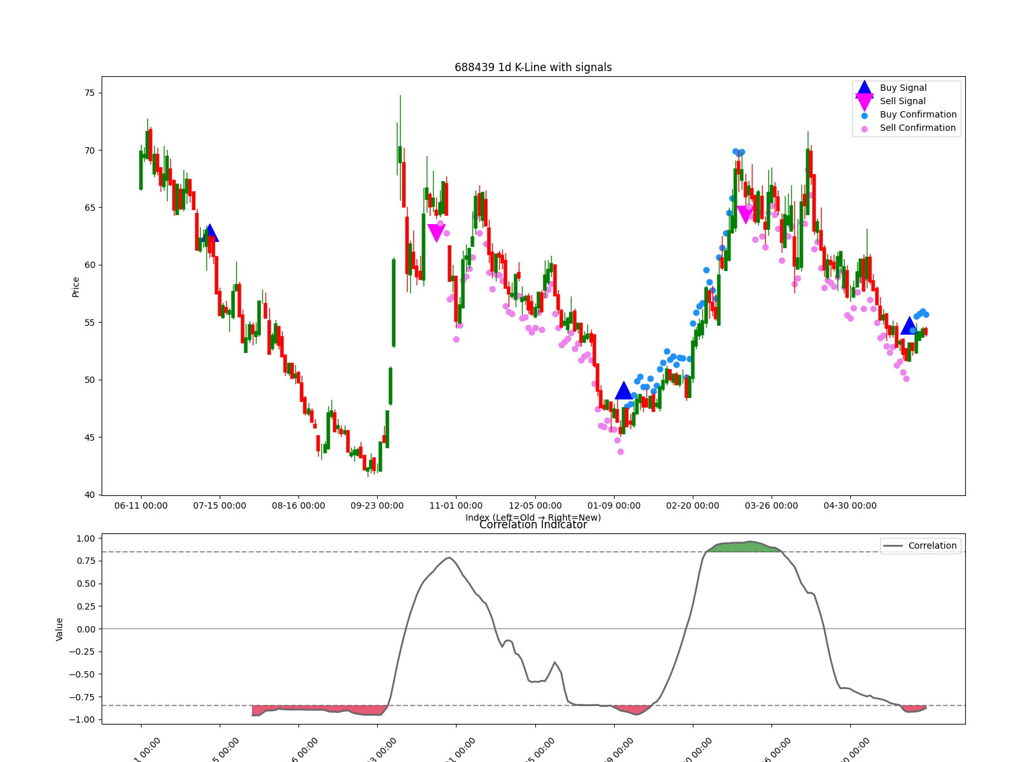1016x762 pixels.
Task: Click the 'Correlation Indicator' subplot title
Action: coord(533,525)
